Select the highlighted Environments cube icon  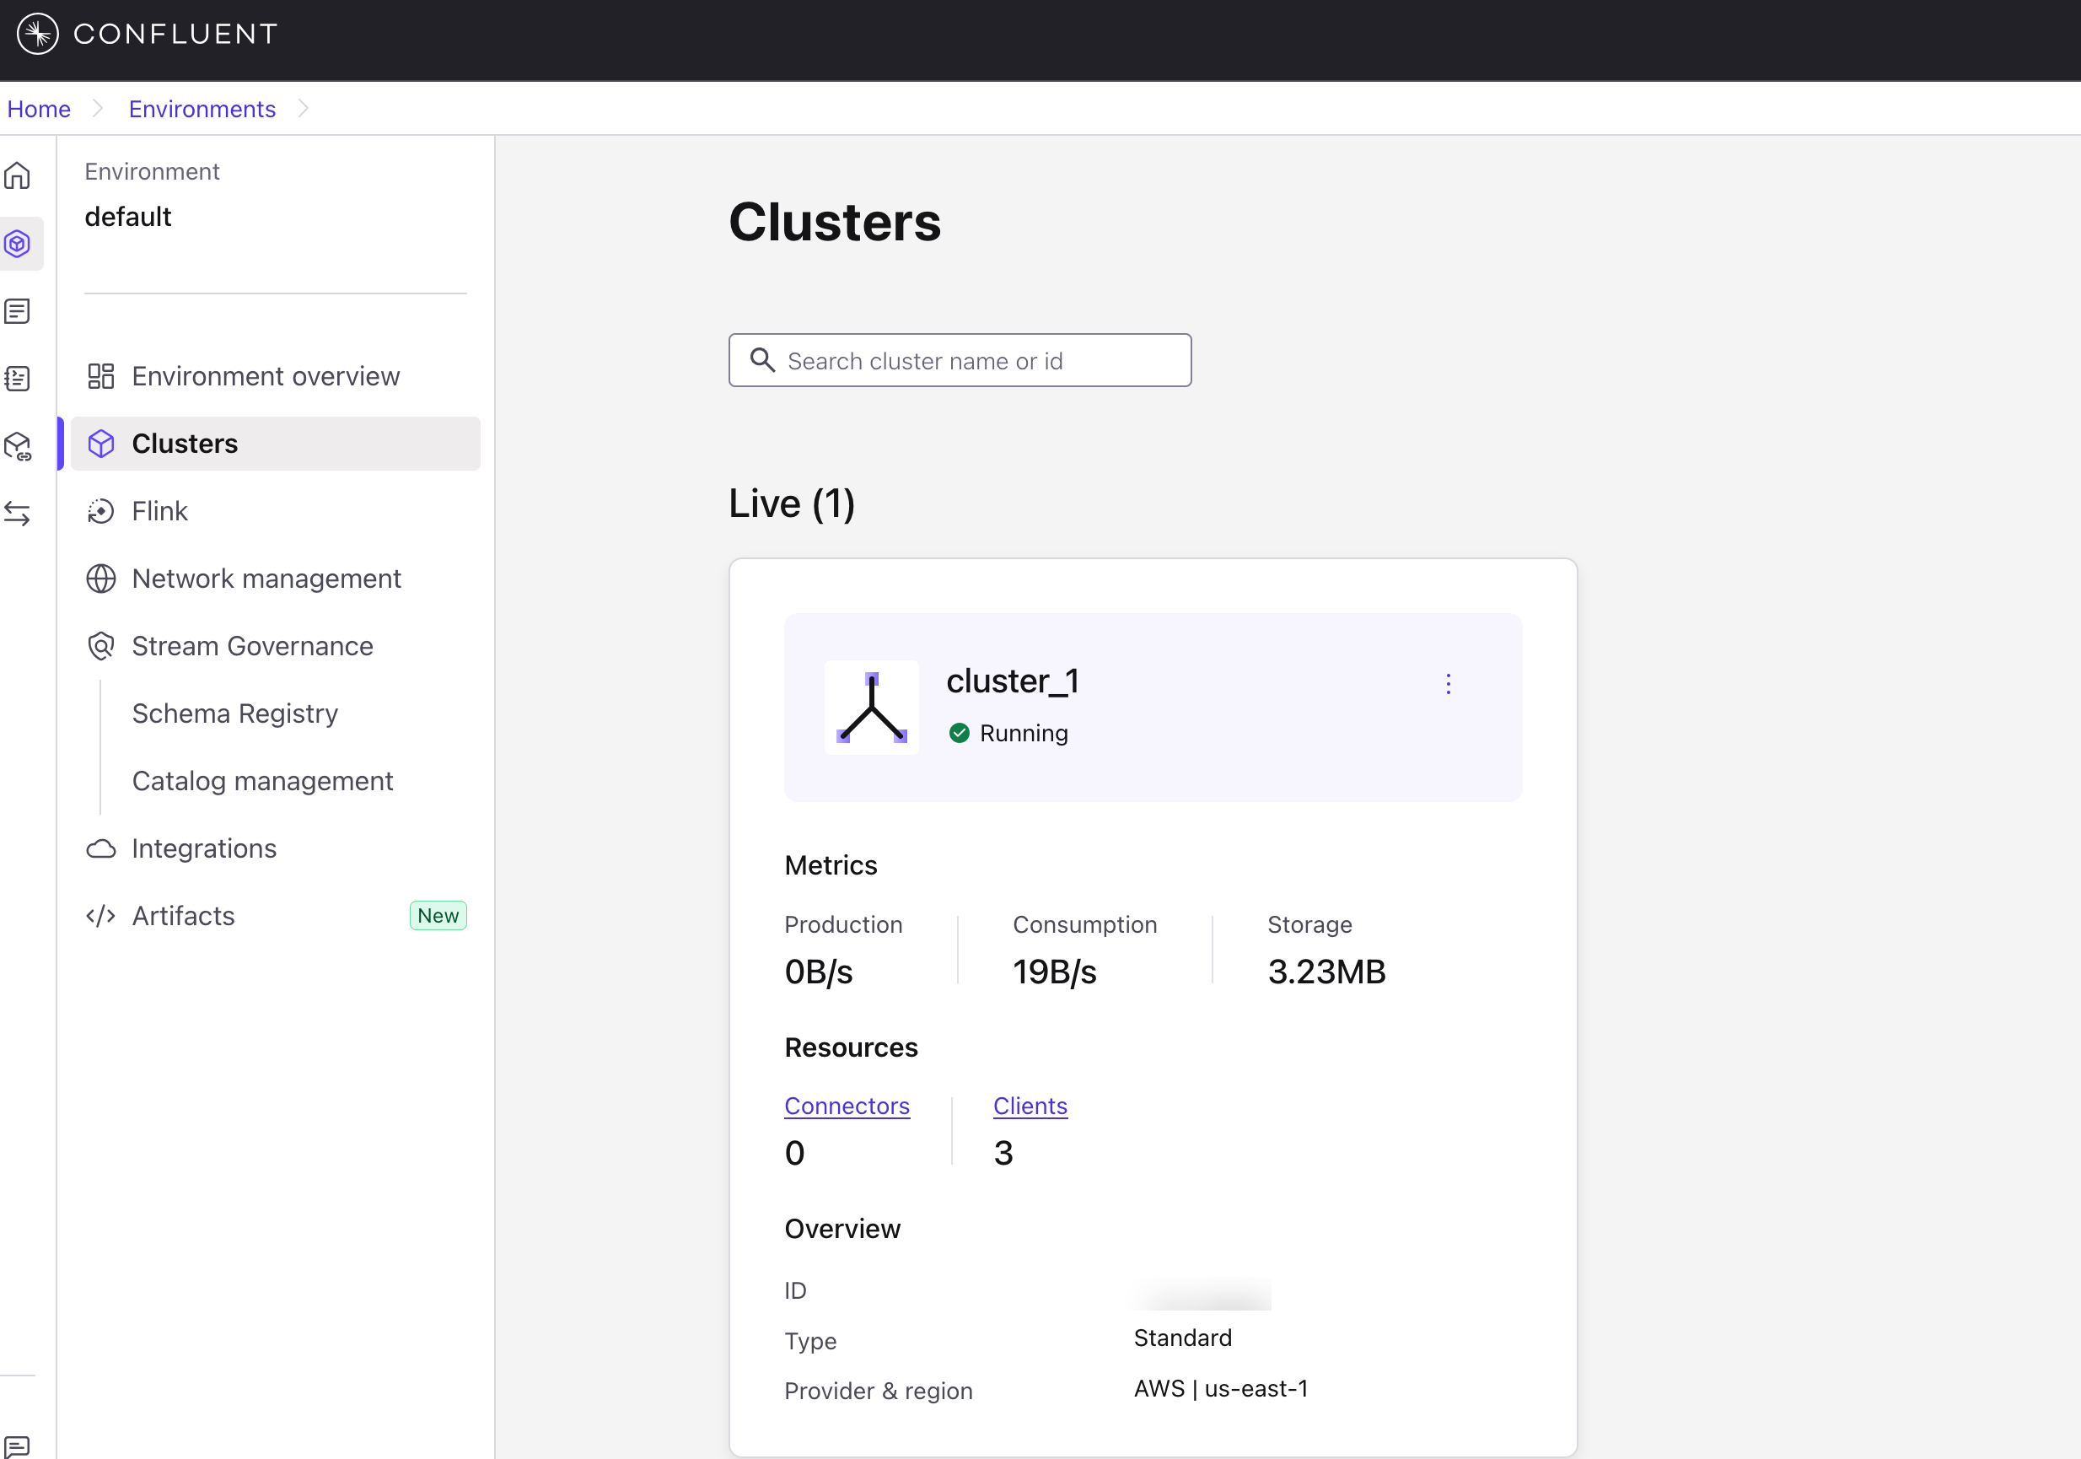tap(19, 243)
